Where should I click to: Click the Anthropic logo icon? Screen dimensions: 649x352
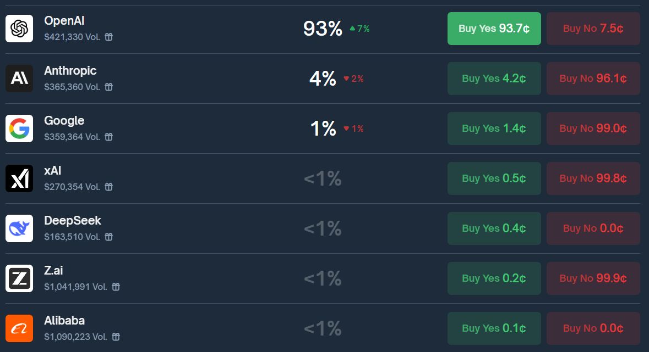click(19, 79)
